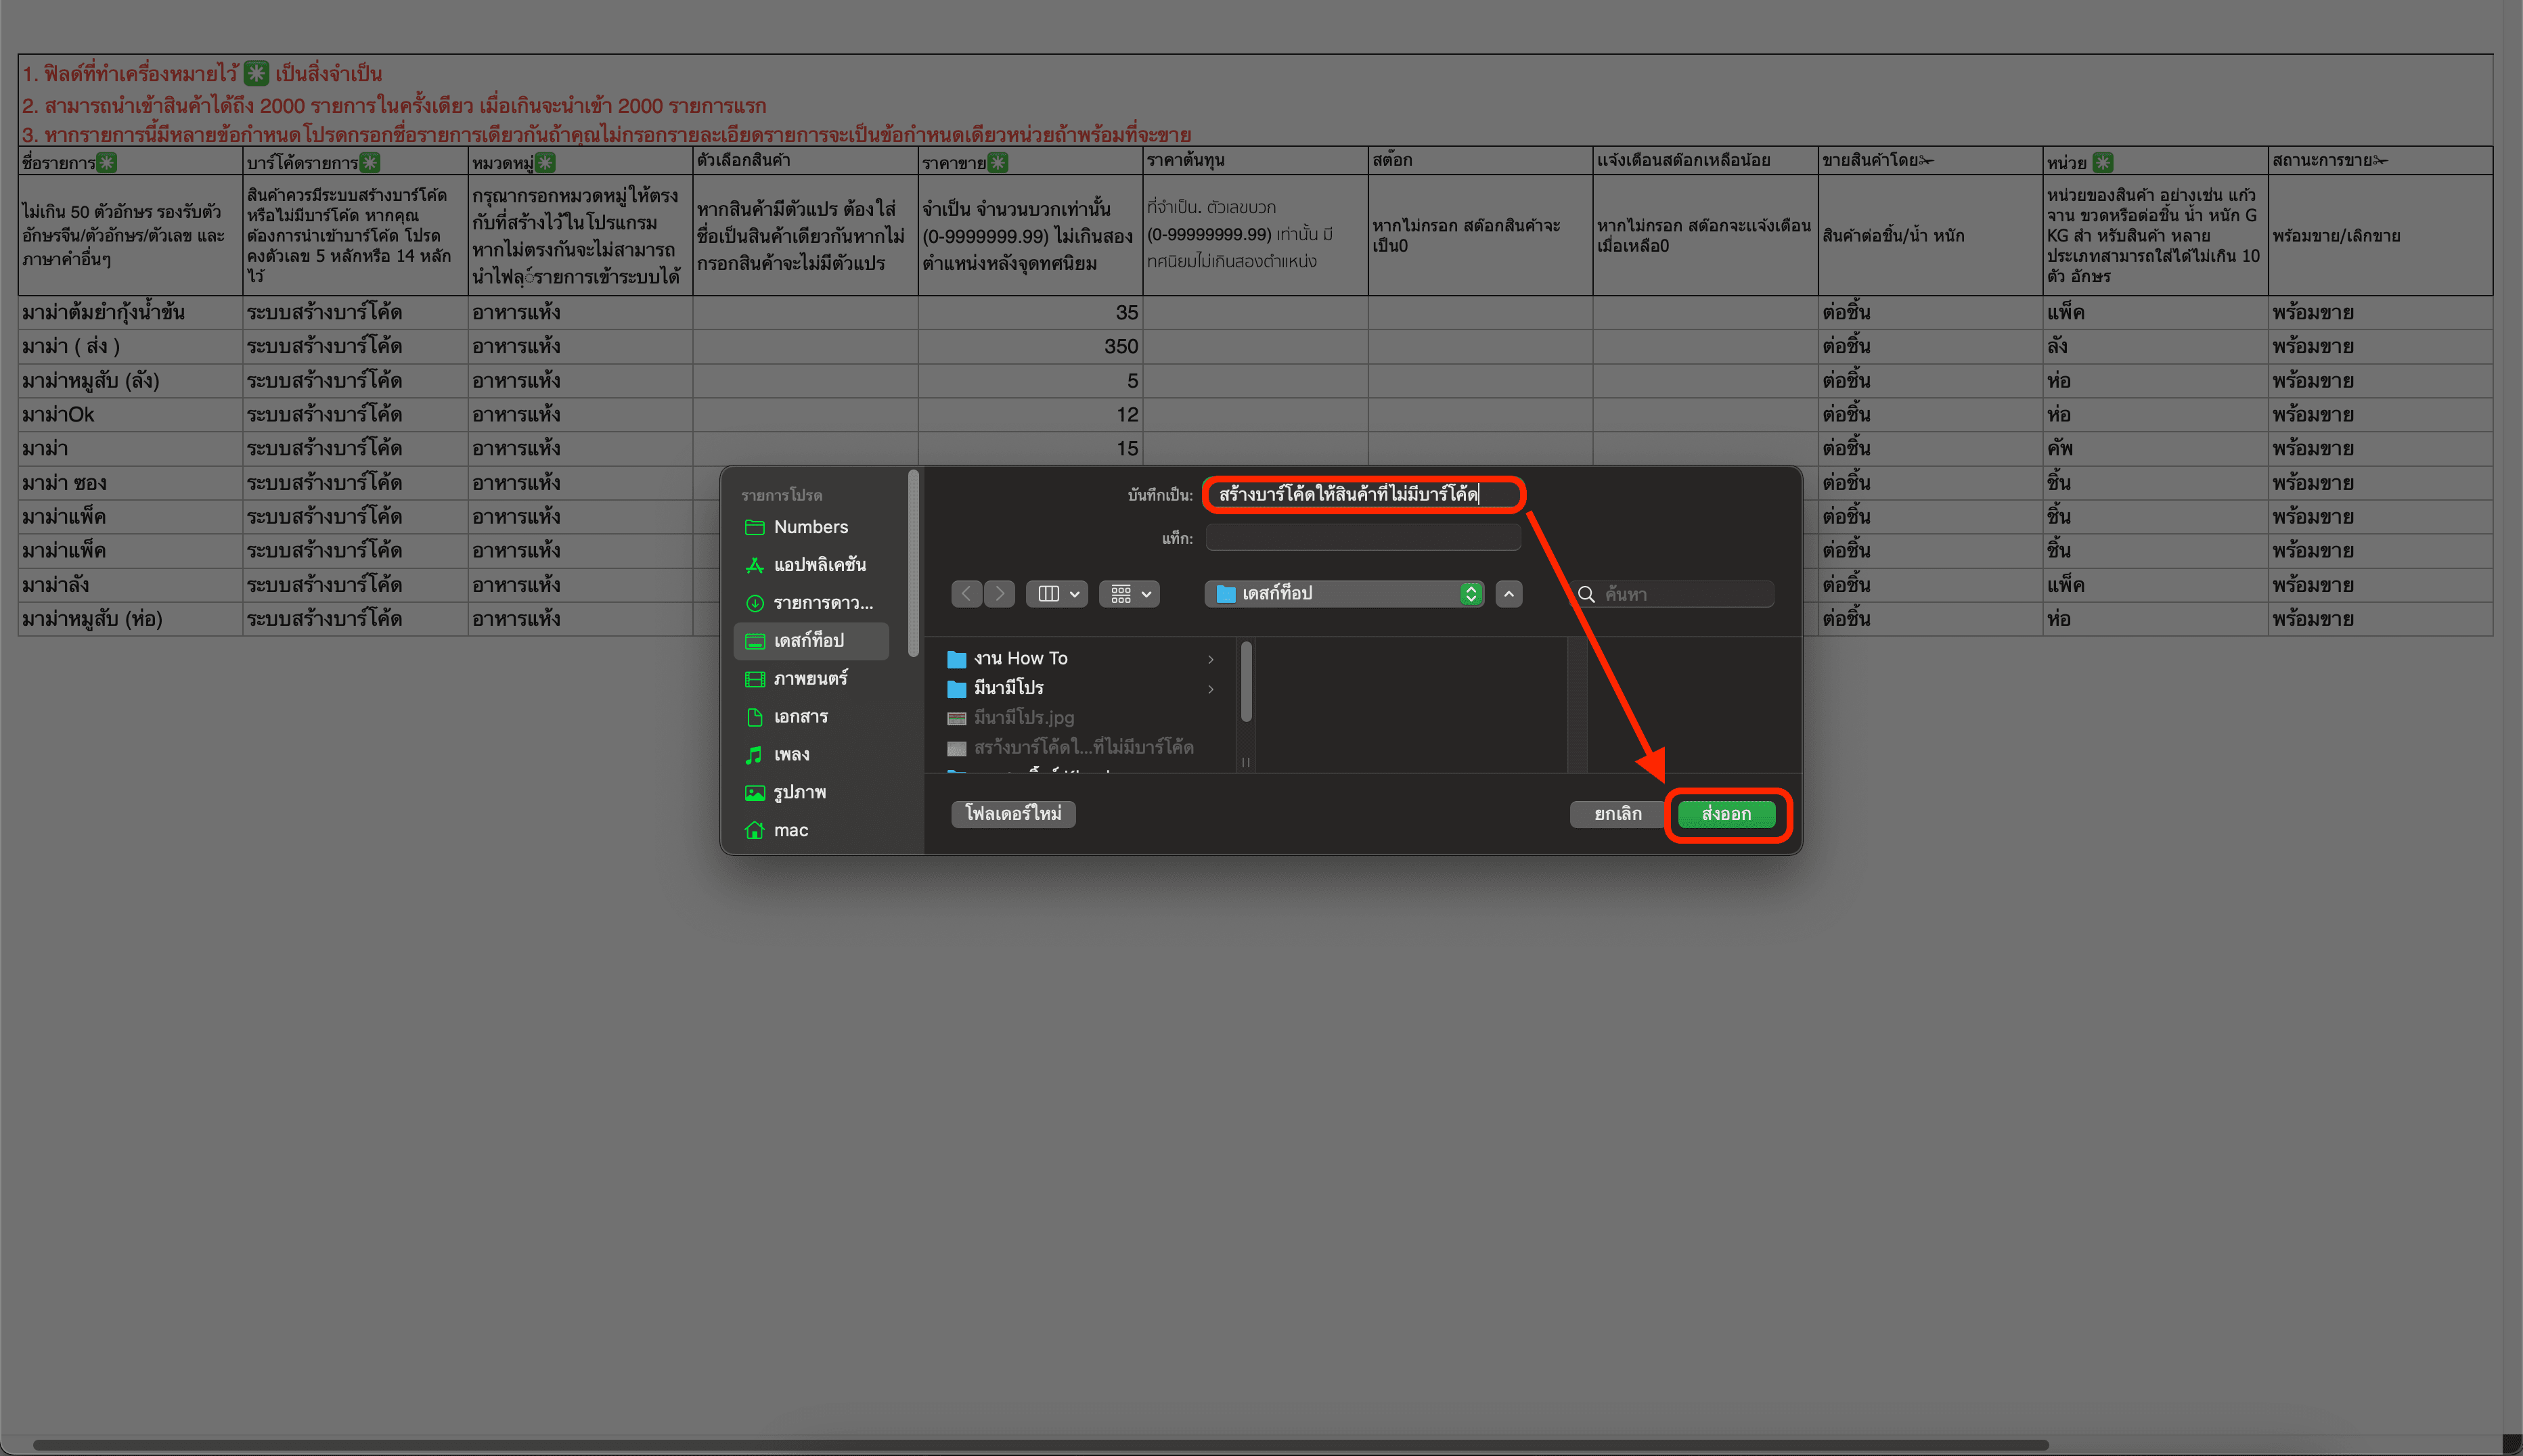Click the ส่งออก export button

(x=1726, y=814)
